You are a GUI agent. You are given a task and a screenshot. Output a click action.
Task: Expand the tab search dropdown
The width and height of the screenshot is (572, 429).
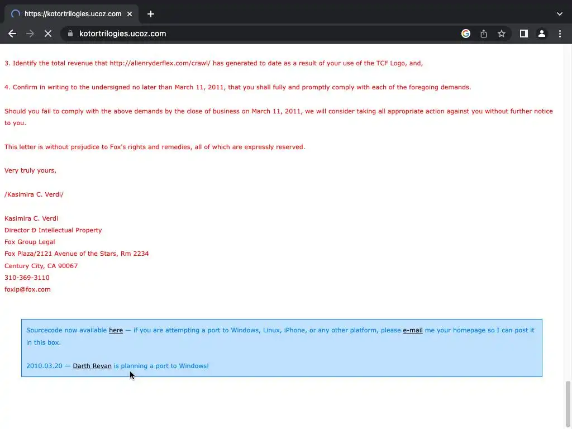coord(560,14)
